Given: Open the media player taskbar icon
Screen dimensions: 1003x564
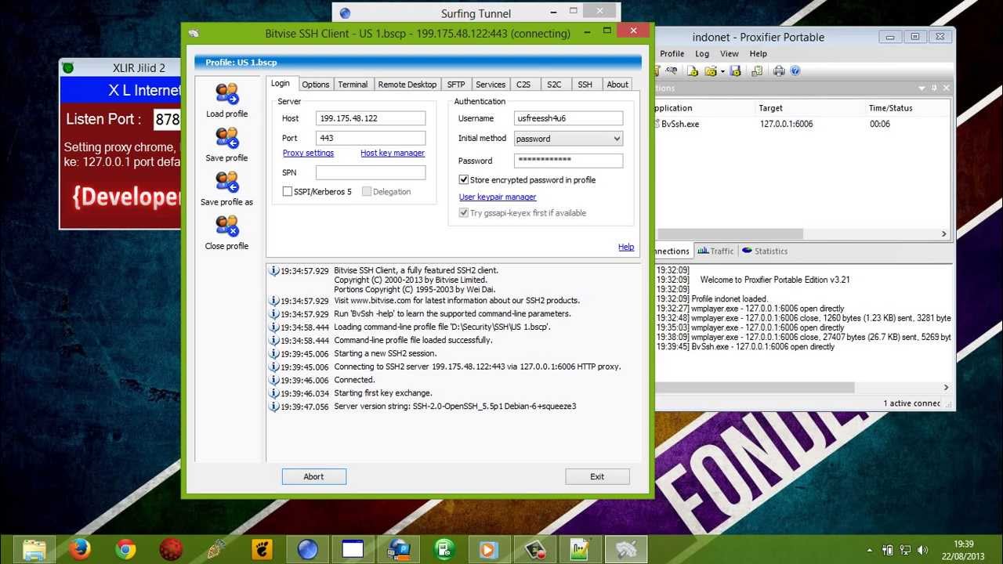Looking at the screenshot, I should pyautogui.click(x=489, y=549).
